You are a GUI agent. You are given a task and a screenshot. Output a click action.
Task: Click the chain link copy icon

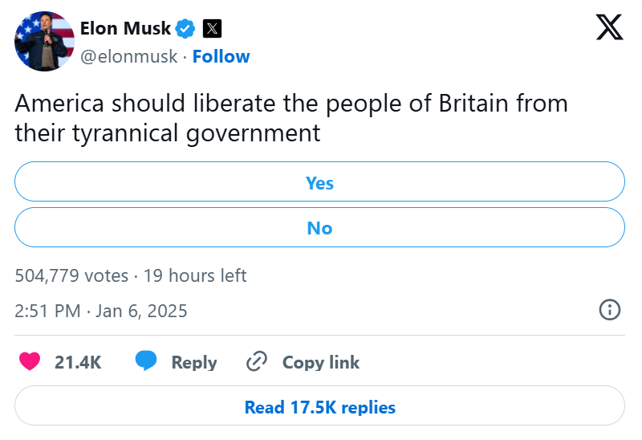pos(256,362)
